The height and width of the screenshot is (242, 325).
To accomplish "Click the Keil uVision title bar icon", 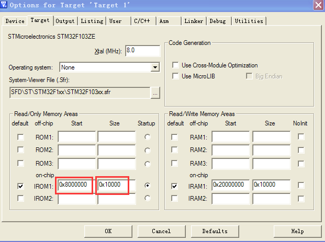I will click(4, 4).
